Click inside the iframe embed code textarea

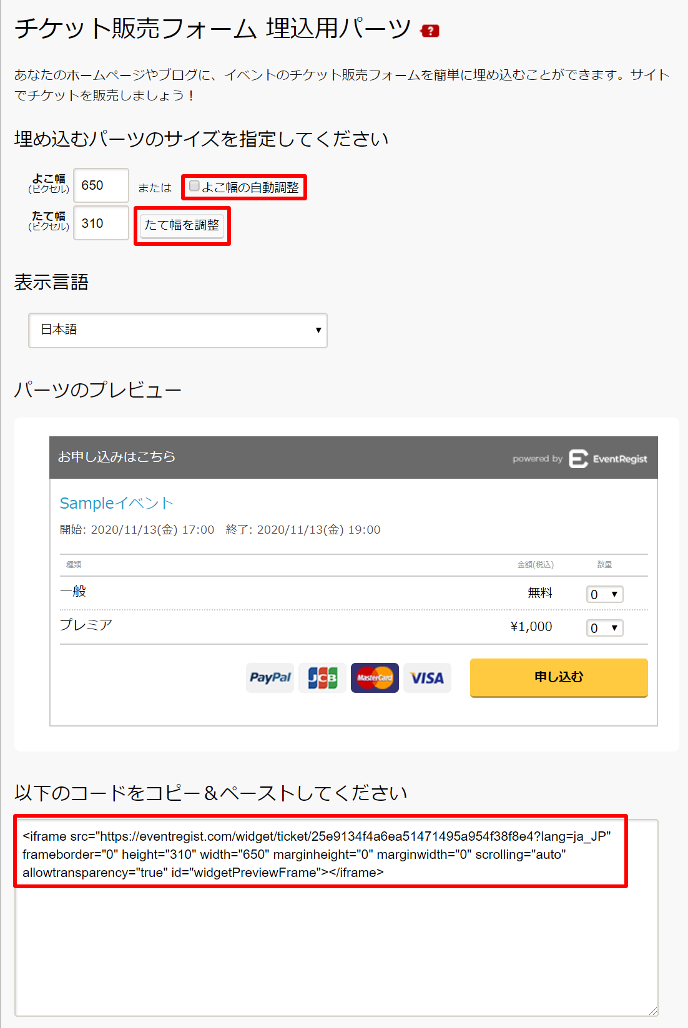(337, 918)
